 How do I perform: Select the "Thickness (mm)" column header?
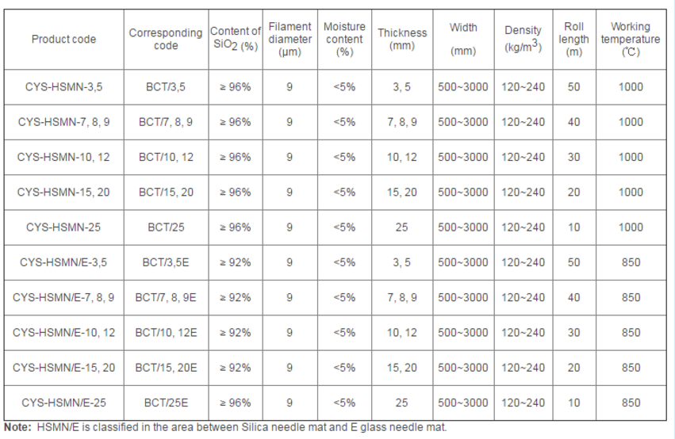[x=401, y=40]
